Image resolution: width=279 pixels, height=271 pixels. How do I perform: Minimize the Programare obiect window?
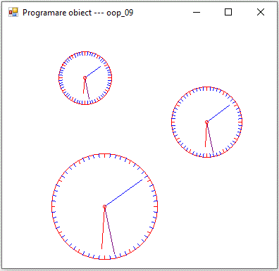(x=197, y=12)
